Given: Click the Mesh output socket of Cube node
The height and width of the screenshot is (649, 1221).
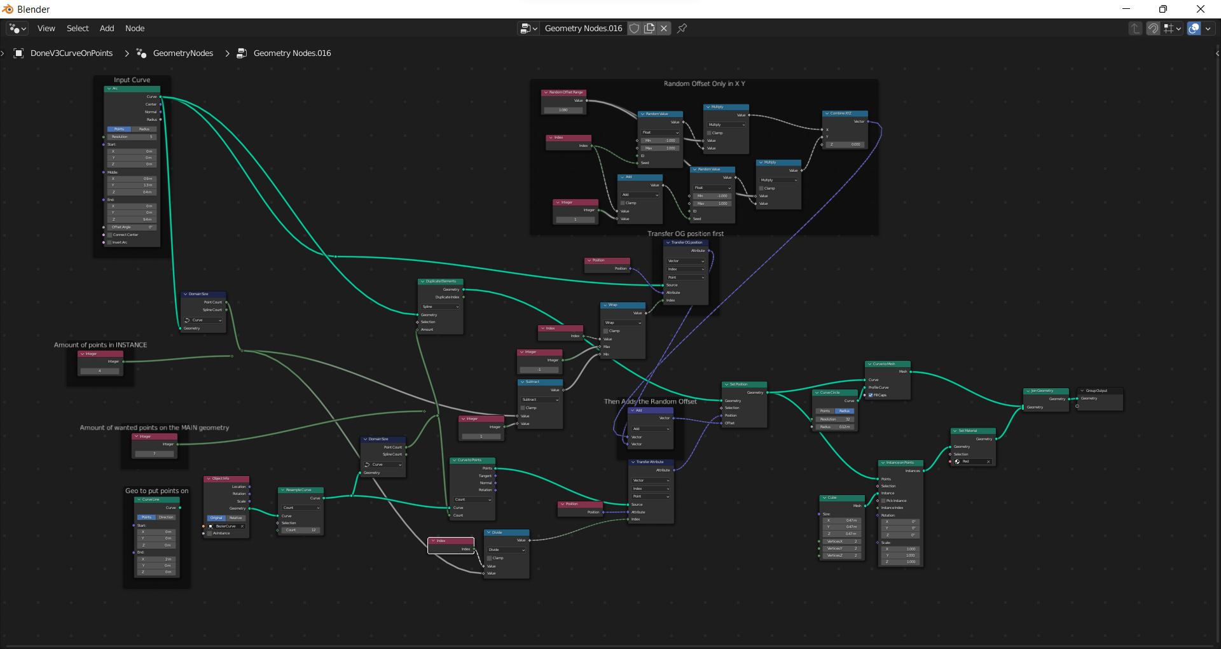Looking at the screenshot, I should [x=865, y=506].
